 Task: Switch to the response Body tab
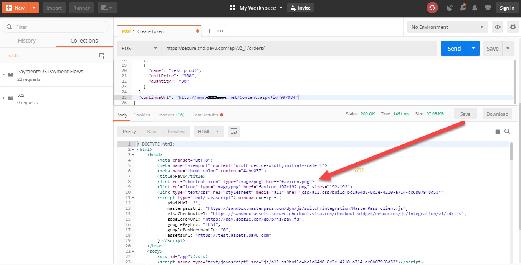click(x=122, y=115)
